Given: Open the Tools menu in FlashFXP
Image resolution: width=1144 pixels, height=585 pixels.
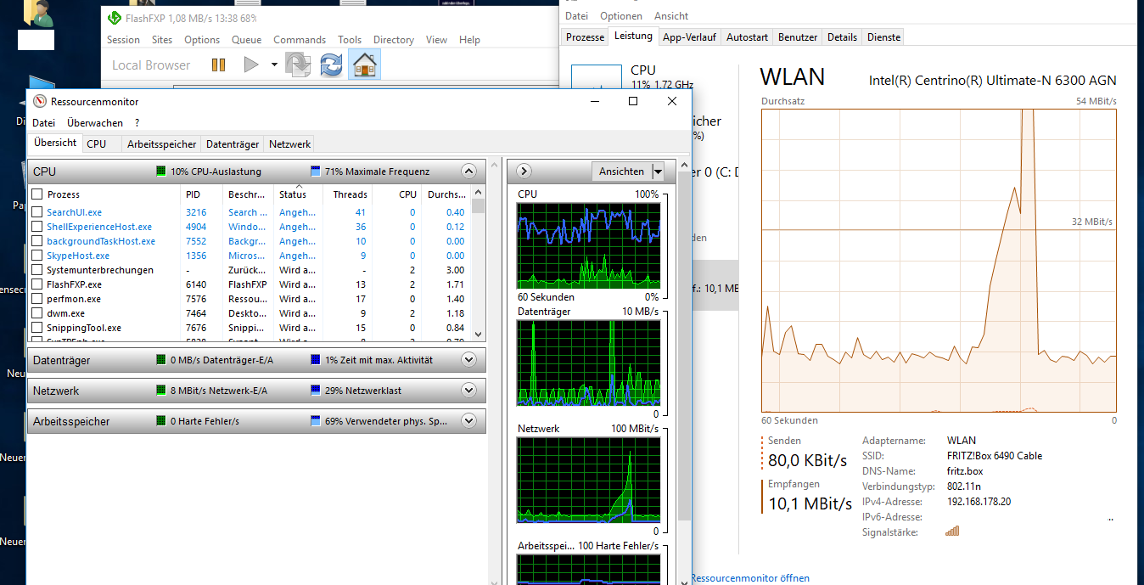Looking at the screenshot, I should pyautogui.click(x=350, y=40).
